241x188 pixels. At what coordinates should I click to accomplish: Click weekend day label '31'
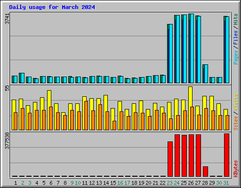coord(226,183)
